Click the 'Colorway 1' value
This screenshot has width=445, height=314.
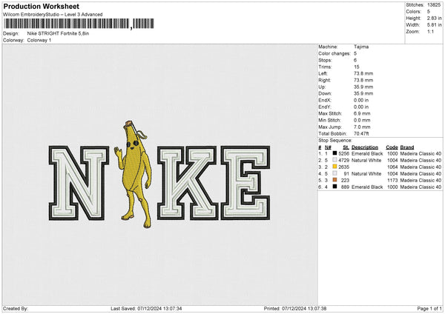point(39,40)
